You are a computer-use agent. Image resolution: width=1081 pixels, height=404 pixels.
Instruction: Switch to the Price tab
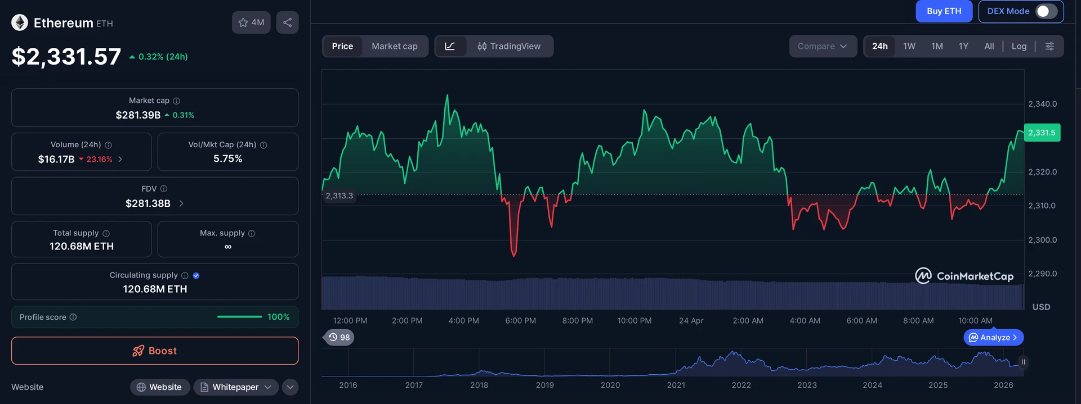(342, 46)
